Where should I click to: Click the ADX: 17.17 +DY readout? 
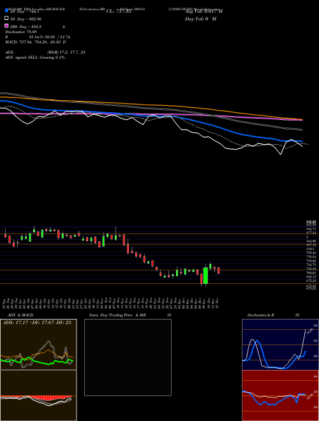37,323
